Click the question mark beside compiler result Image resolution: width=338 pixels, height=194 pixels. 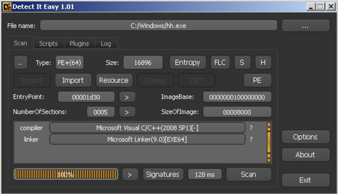(x=251, y=128)
